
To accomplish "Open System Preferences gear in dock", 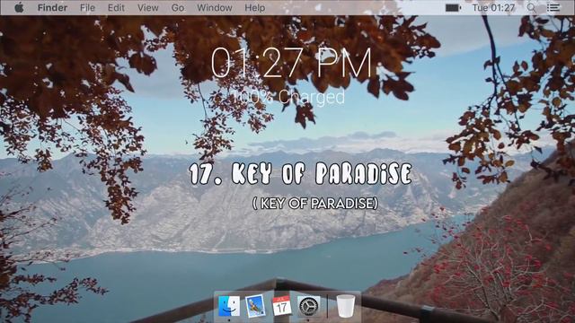I will point(308,306).
